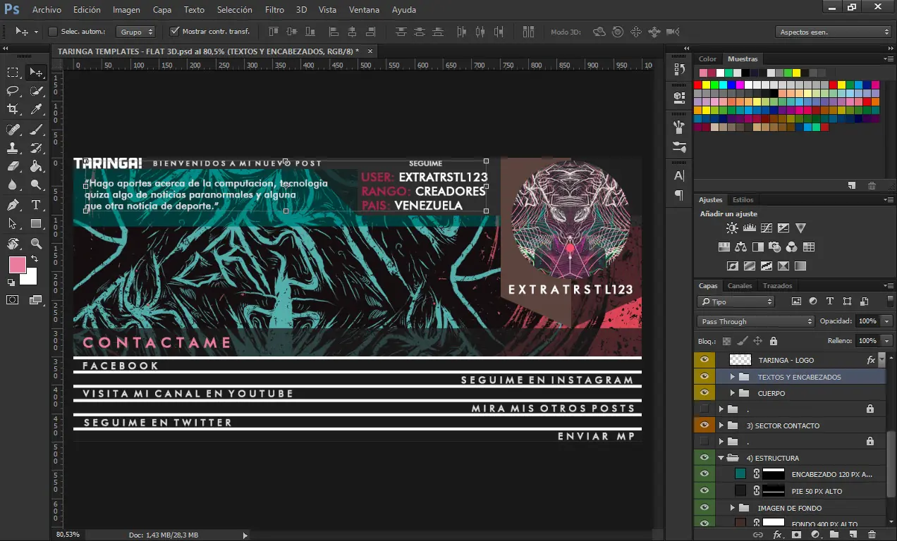Image resolution: width=897 pixels, height=541 pixels.
Task: Swap foreground and background colors
Action: [35, 260]
